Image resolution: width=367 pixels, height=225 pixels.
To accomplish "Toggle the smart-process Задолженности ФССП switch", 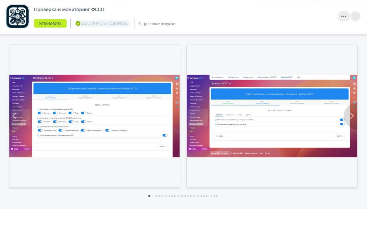I will 165,135.
